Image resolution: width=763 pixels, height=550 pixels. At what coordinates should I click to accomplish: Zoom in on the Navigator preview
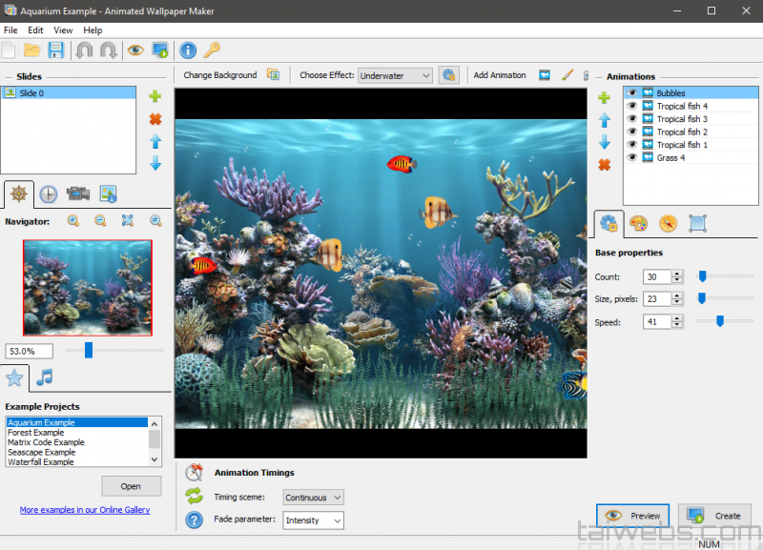tap(73, 221)
